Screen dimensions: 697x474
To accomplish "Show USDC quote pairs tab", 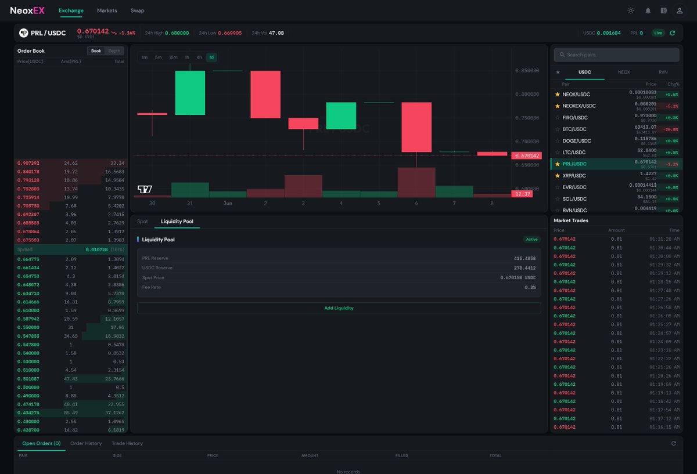I will tap(585, 72).
